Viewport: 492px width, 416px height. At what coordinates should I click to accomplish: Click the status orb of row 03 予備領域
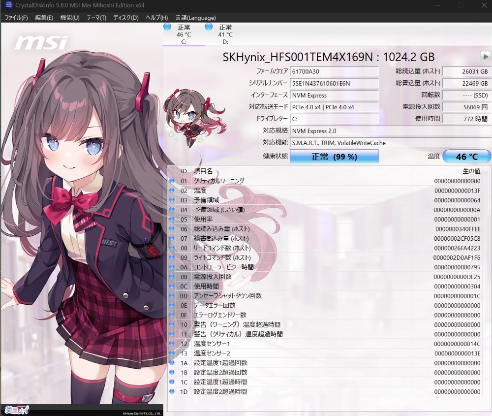click(x=172, y=200)
